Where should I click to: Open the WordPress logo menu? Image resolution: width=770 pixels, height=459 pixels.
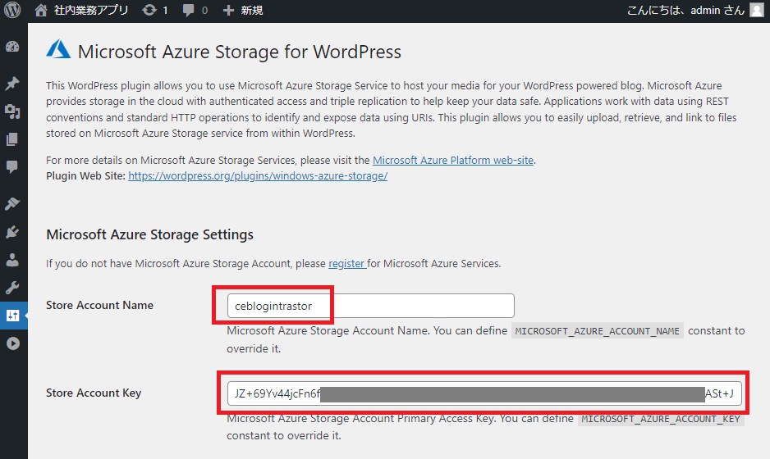pos(12,11)
